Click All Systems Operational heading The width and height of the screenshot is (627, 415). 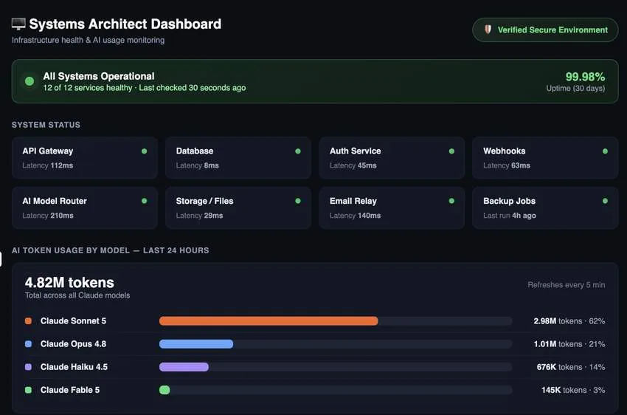(x=99, y=76)
